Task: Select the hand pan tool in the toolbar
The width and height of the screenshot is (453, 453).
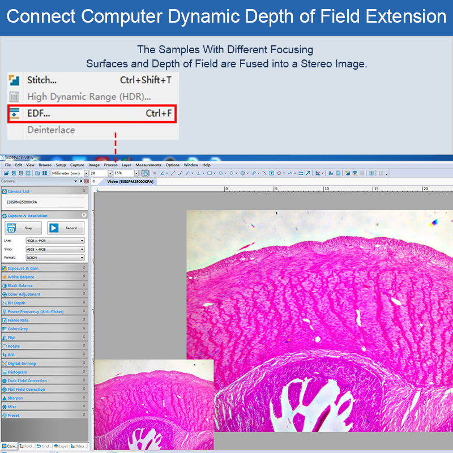Action: 145,173
